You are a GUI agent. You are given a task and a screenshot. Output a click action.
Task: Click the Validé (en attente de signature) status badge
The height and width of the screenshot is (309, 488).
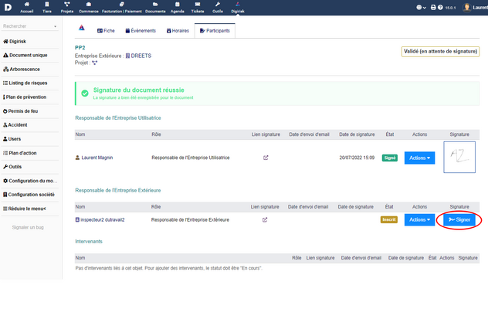(440, 52)
